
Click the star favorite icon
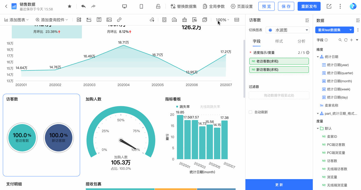pyautogui.click(x=70, y=6)
